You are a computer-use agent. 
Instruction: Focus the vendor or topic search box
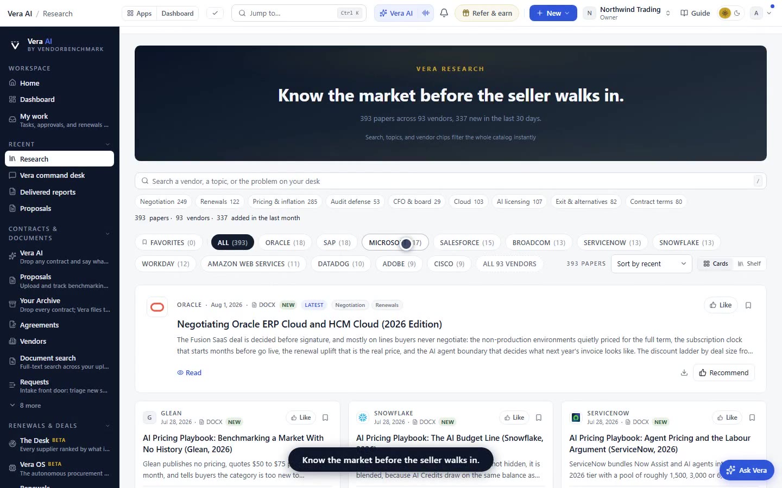[451, 181]
